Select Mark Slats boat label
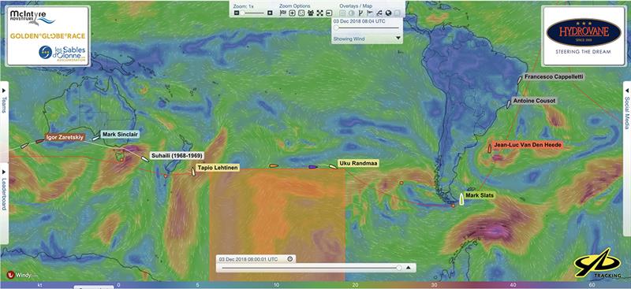The image size is (631, 289). point(480,195)
